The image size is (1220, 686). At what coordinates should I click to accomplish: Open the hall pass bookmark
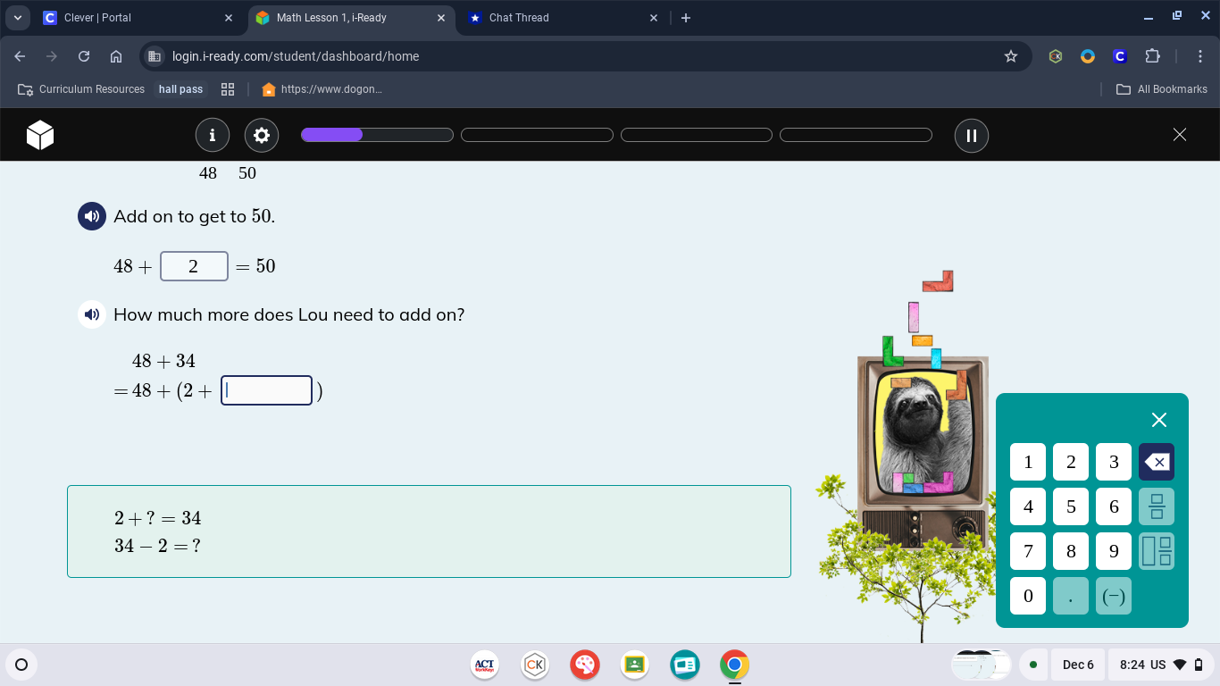tap(180, 88)
